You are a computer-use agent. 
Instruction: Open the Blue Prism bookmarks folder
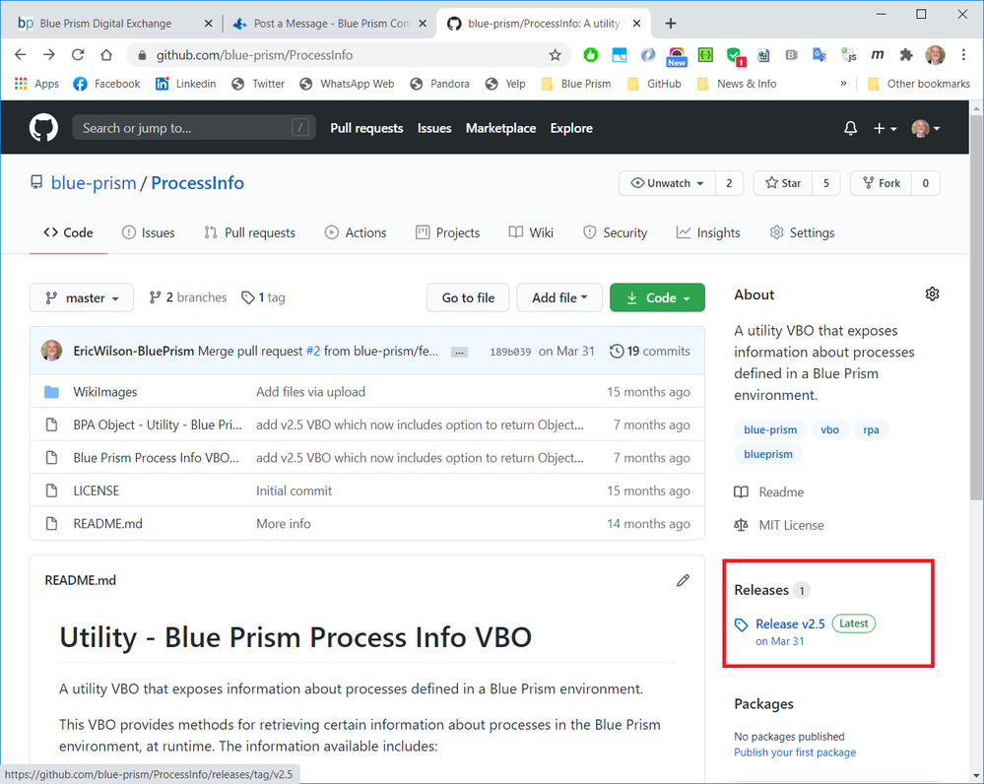576,84
